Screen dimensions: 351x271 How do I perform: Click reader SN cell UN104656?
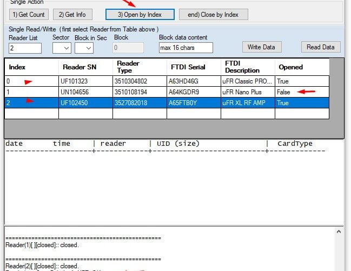pyautogui.click(x=86, y=92)
